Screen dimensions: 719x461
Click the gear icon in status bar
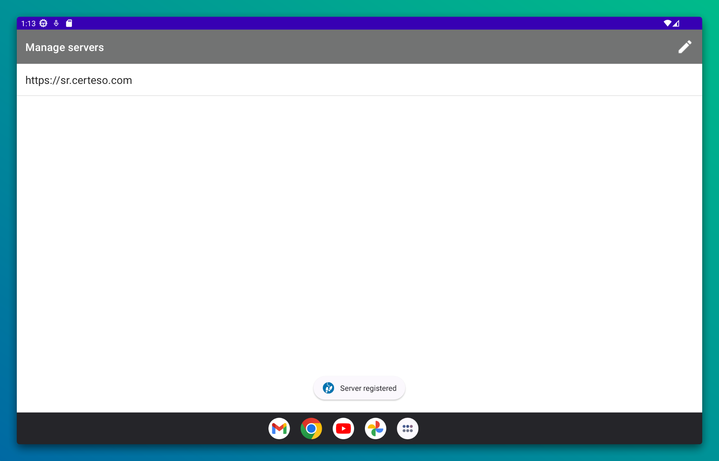click(x=43, y=23)
